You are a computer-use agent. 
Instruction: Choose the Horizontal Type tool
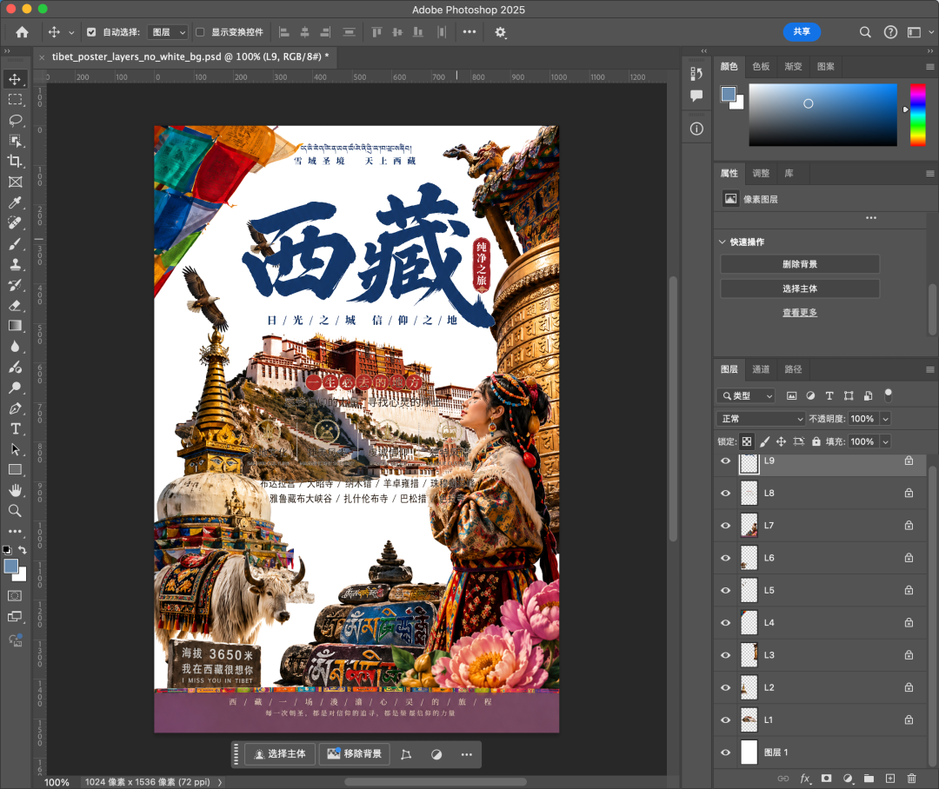[15, 429]
